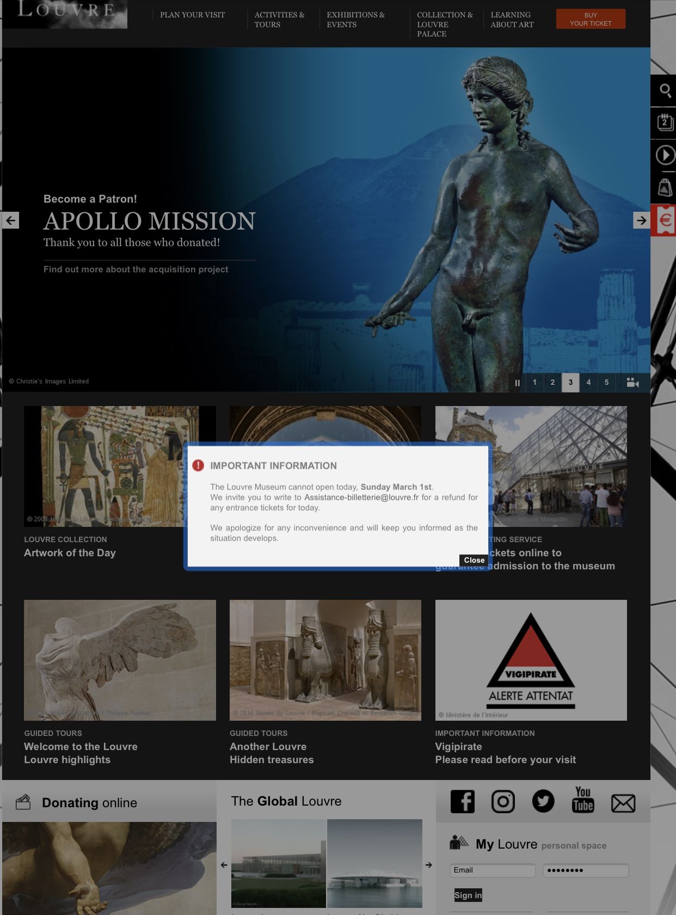Go to previous hero slide arrow
This screenshot has height=915, width=676.
(11, 220)
